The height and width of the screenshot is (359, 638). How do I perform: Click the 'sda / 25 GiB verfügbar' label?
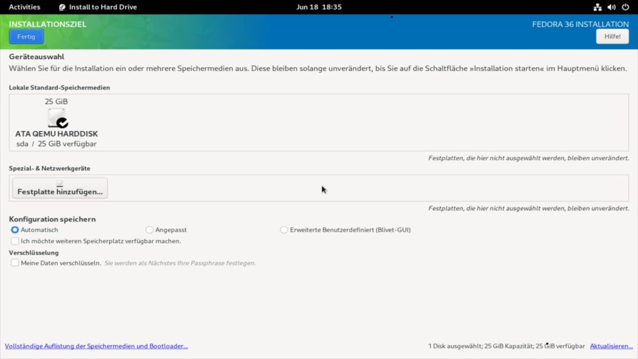coord(57,144)
